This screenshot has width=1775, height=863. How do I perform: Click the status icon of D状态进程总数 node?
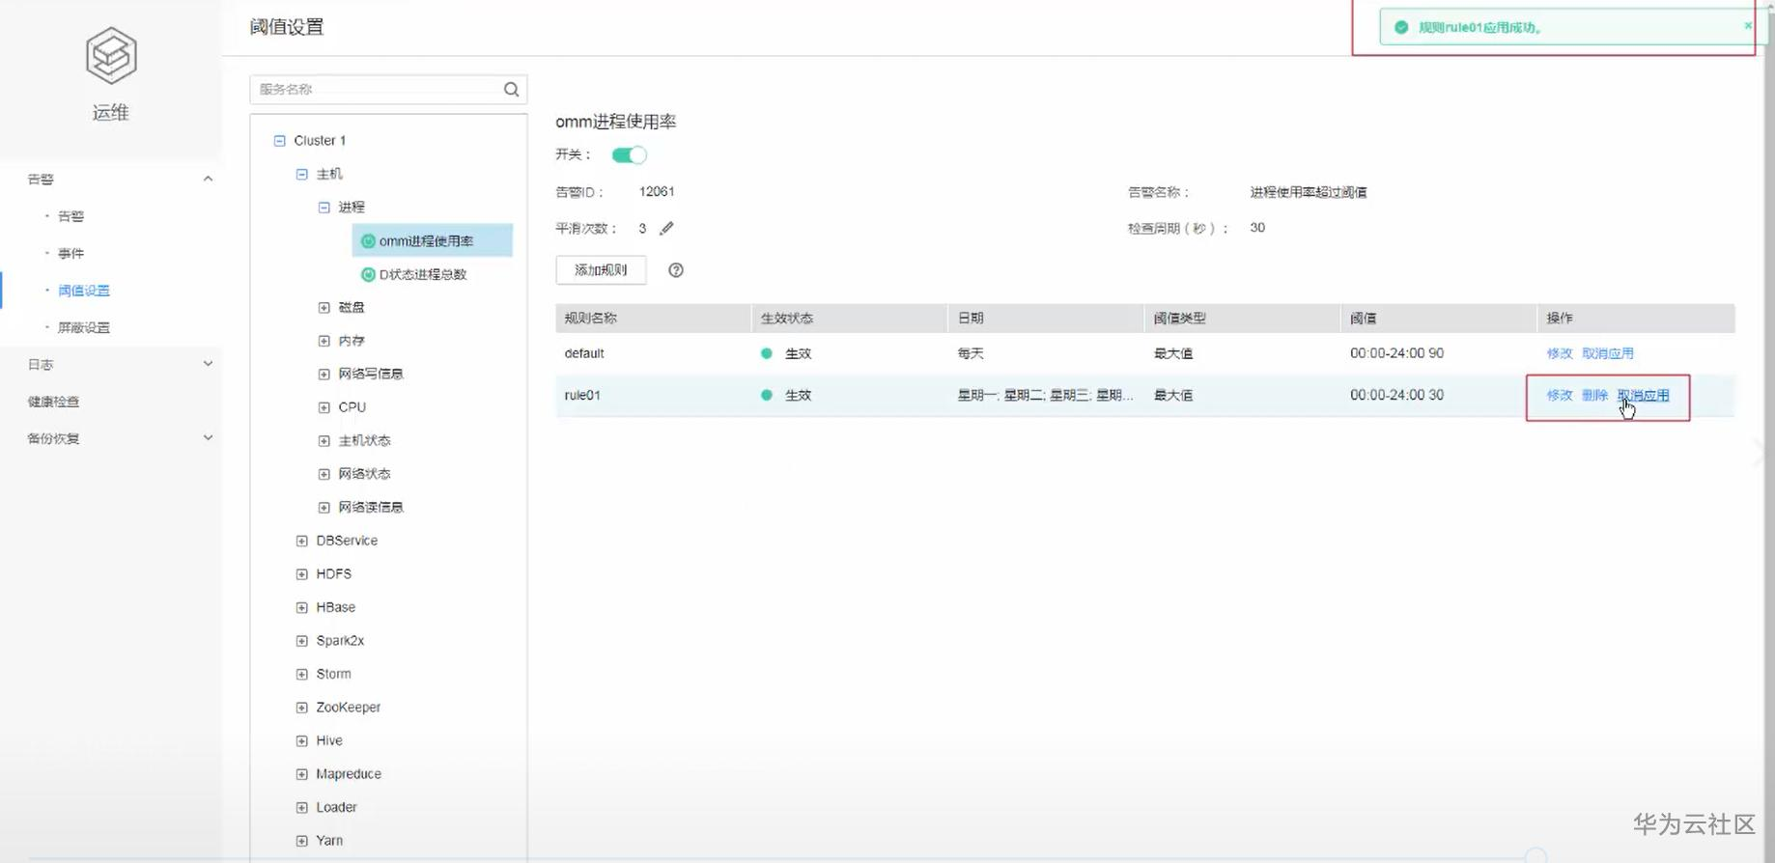coord(368,274)
